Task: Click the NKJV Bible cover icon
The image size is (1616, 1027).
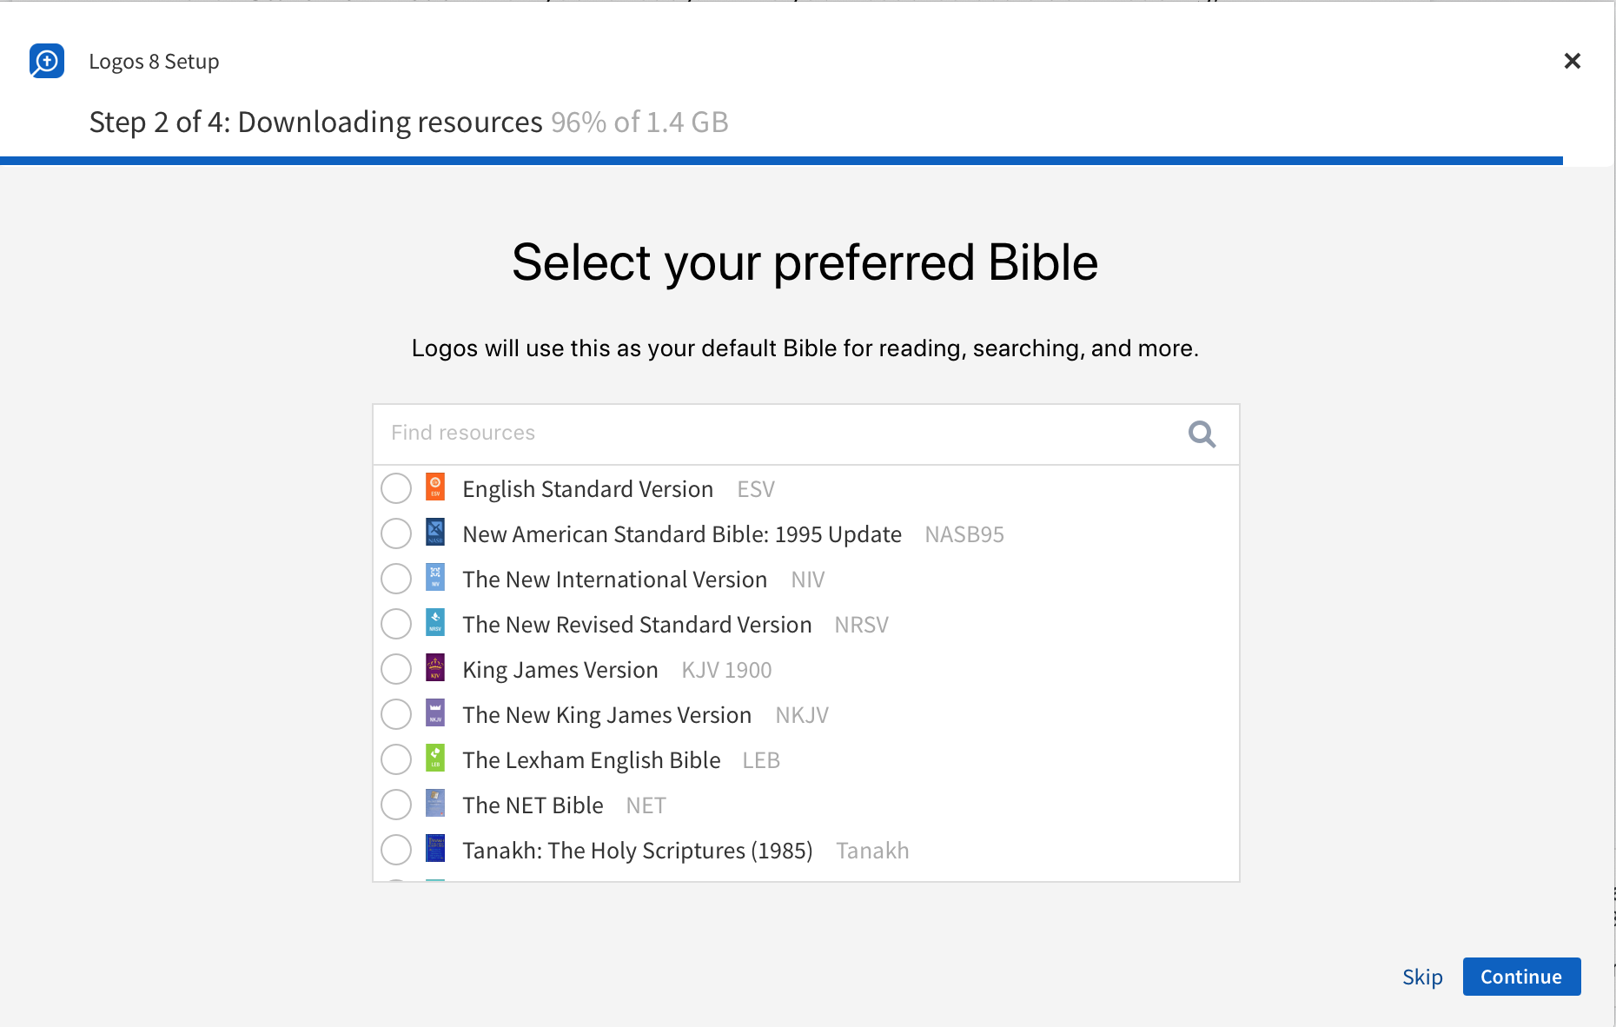Action: coord(435,713)
